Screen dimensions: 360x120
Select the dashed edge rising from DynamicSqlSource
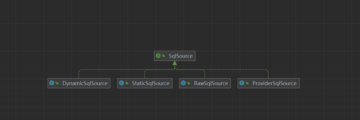pyautogui.click(x=79, y=74)
